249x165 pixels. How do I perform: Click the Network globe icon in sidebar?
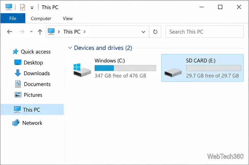pos(16,123)
